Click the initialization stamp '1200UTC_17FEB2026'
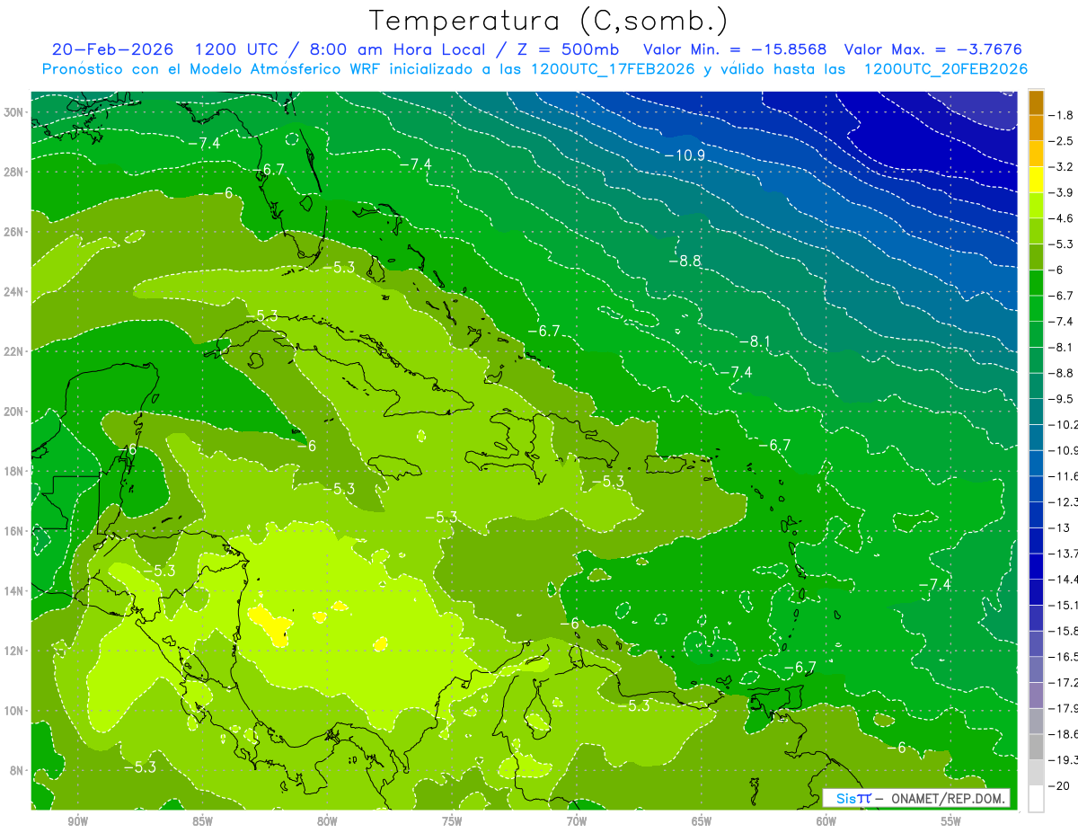 click(x=613, y=69)
